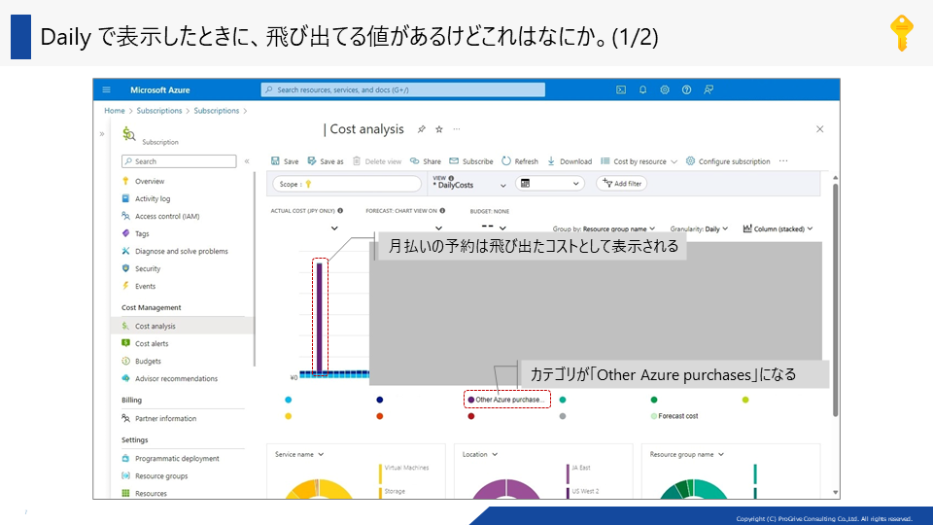Expand the Forecast chart view chevron
This screenshot has height=525, width=933.
click(x=438, y=227)
